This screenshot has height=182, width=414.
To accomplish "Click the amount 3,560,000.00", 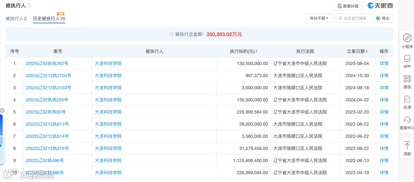I will pos(255,137).
